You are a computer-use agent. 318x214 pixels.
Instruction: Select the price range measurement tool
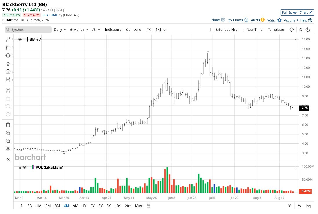click(8, 80)
